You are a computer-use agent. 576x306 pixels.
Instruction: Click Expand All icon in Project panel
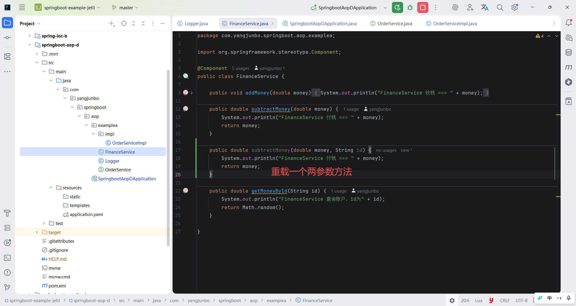133,23
